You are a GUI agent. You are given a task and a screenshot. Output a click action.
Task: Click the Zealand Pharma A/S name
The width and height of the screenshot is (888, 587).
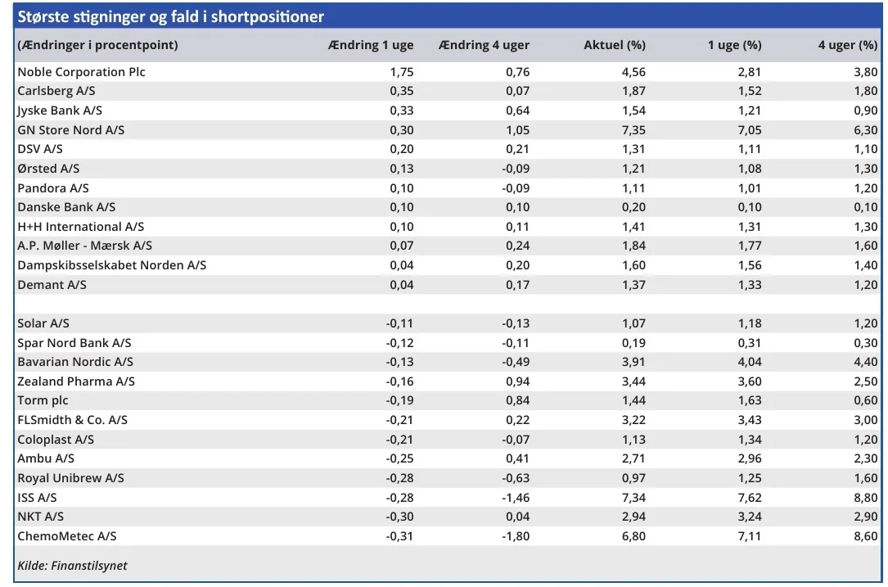(76, 382)
